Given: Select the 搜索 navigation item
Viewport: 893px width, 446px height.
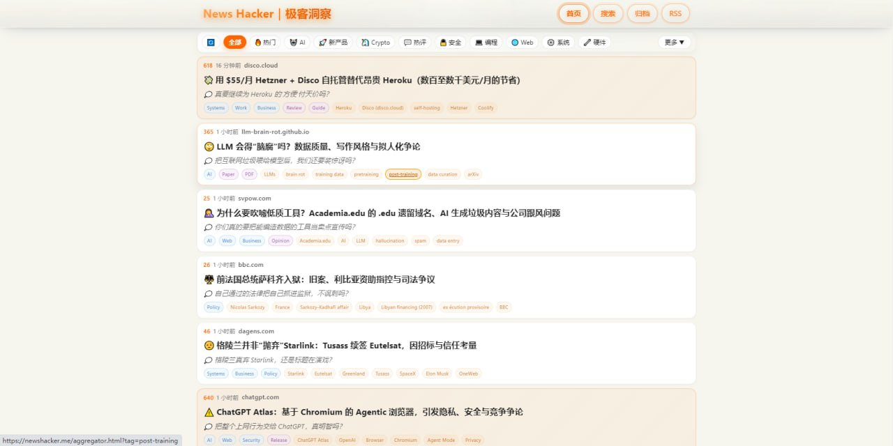Looking at the screenshot, I should (x=607, y=13).
